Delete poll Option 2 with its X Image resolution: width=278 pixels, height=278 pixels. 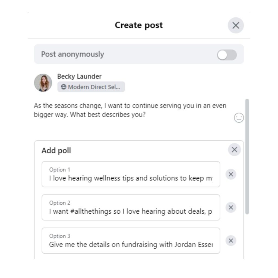[231, 207]
